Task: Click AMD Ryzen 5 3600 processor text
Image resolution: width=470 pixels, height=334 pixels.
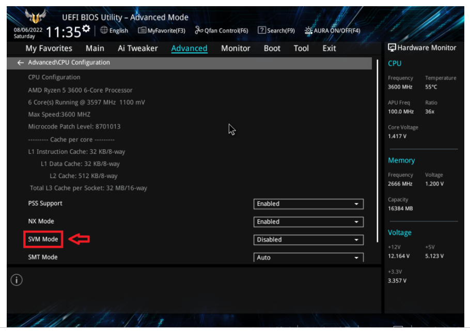Action: click(81, 90)
